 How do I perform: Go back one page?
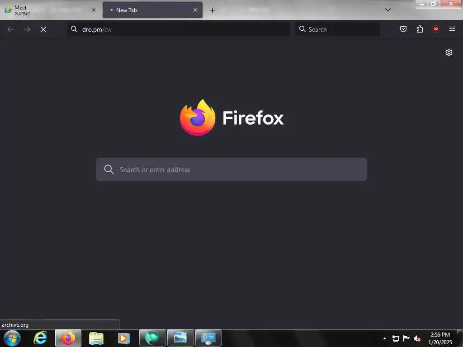(x=11, y=29)
